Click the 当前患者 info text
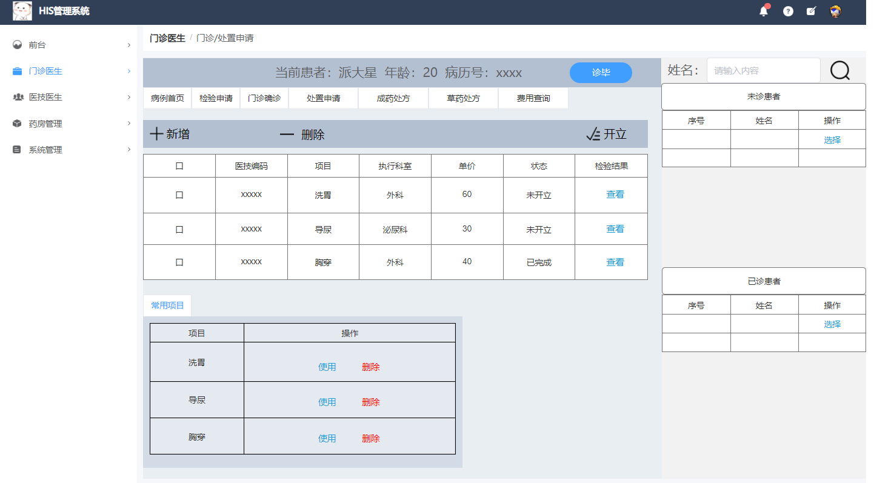 [398, 73]
